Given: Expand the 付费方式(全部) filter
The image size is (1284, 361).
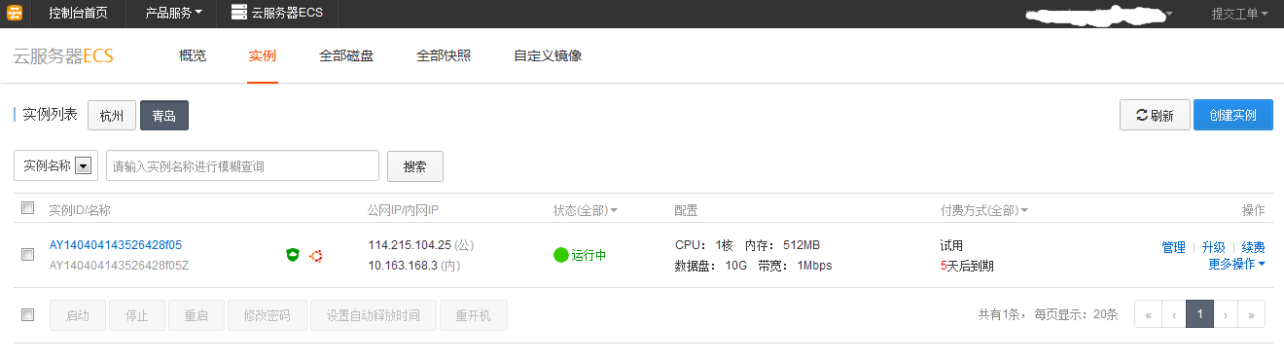Looking at the screenshot, I should coord(984,210).
